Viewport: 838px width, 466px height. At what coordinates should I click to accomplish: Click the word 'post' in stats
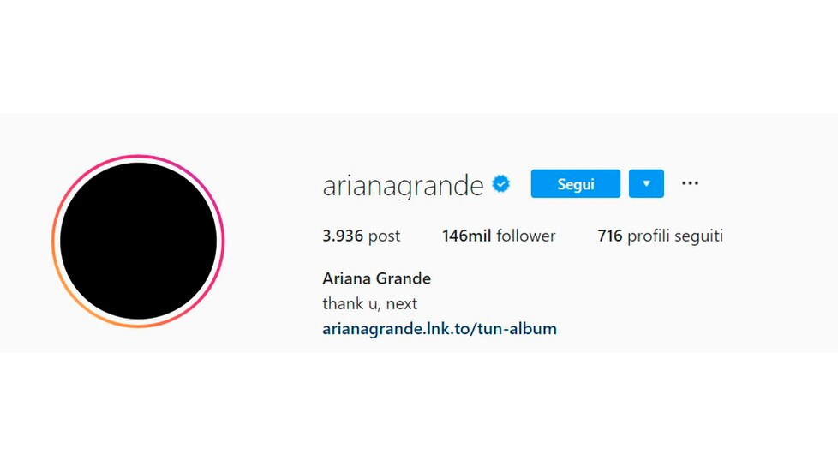384,236
